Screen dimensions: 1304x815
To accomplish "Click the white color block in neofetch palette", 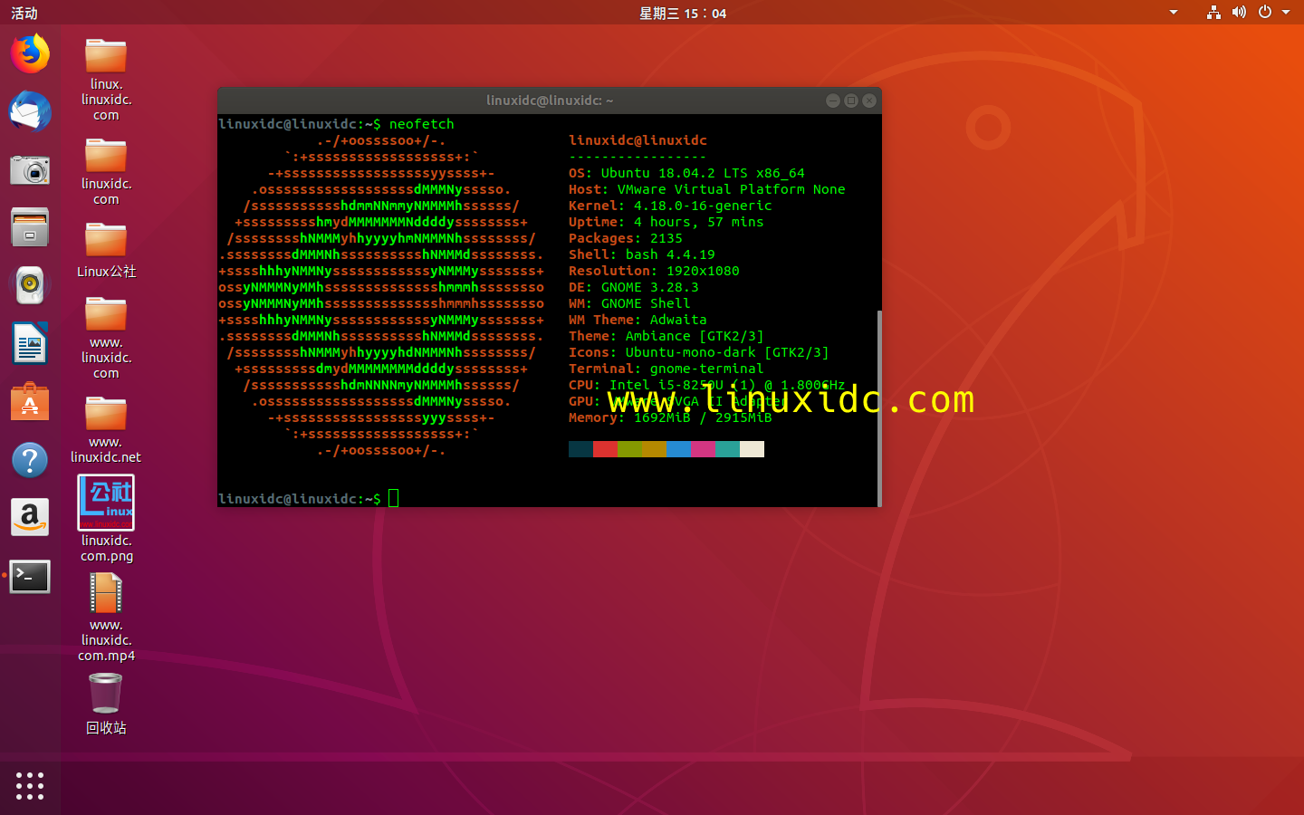I will [752, 449].
